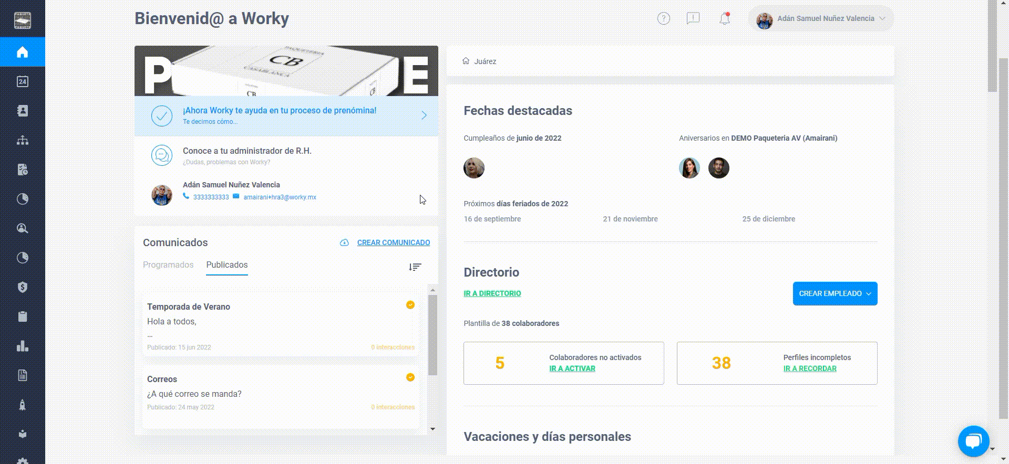Click the 'Conoce a tu administrador de R.H.' text
The image size is (1009, 464).
coord(247,151)
